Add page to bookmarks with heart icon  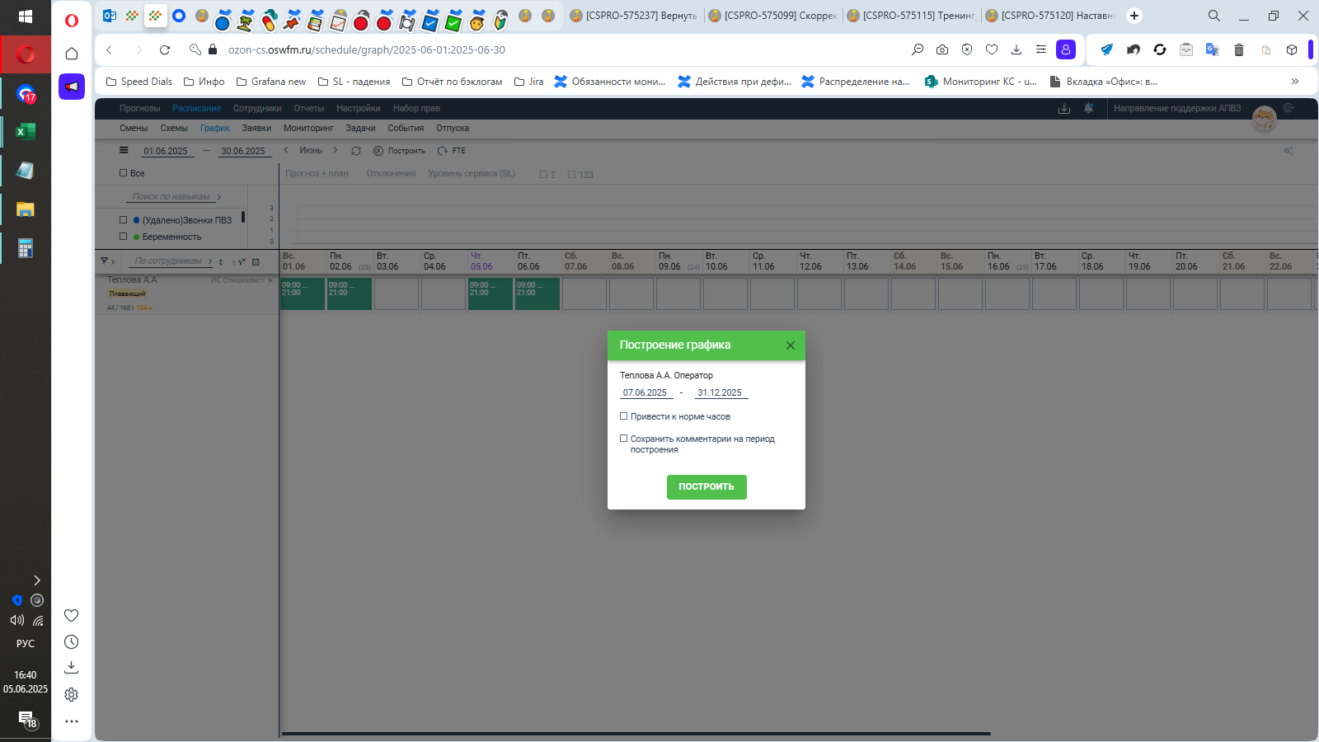[x=992, y=49]
